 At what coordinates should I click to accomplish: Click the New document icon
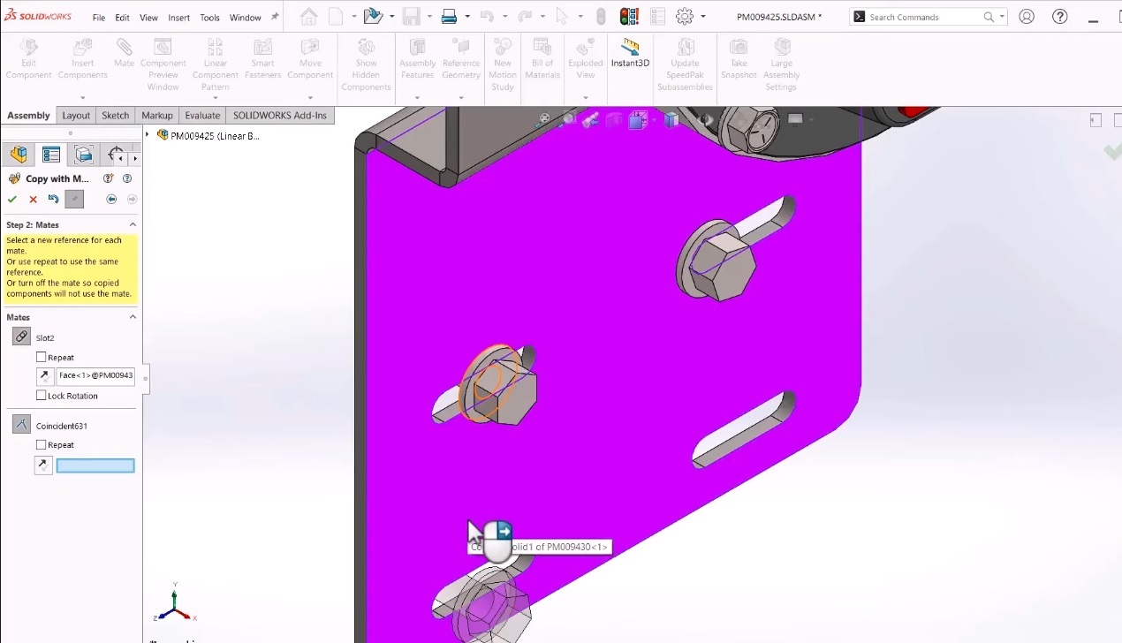(336, 16)
